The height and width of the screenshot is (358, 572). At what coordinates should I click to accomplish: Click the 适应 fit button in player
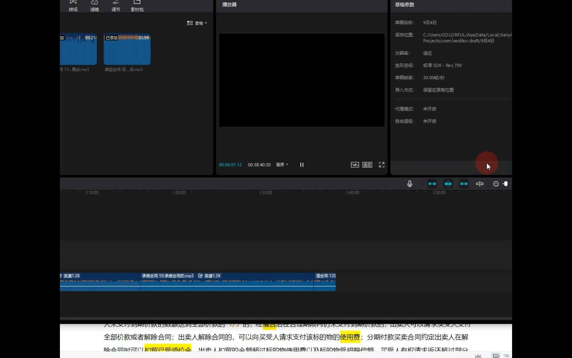pyautogui.click(x=367, y=165)
